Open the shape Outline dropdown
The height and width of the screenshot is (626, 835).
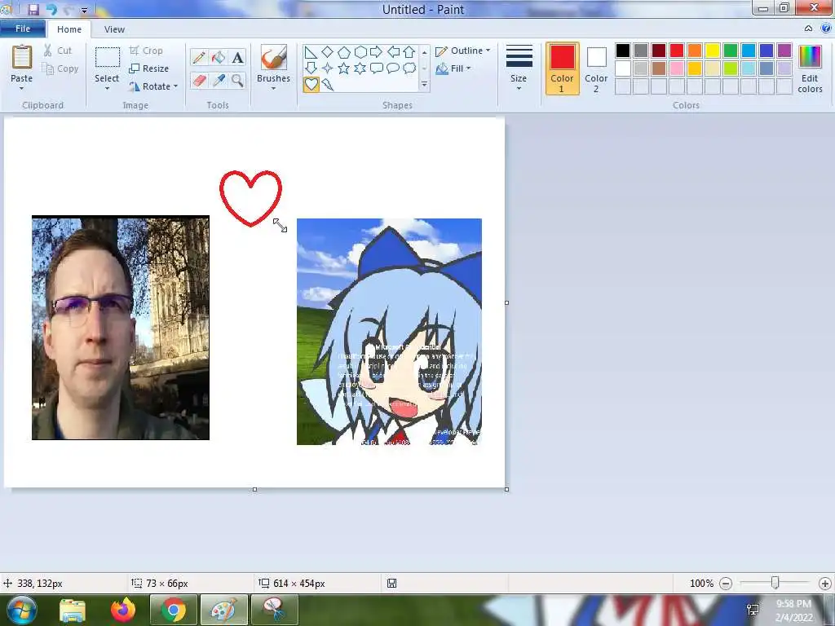pos(463,51)
